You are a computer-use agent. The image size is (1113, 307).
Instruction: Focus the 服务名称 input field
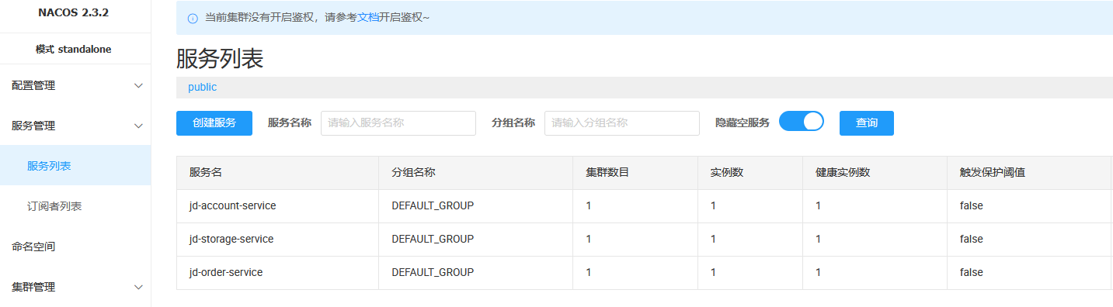tap(398, 123)
